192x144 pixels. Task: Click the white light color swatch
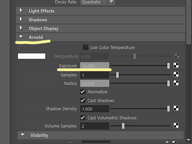point(31,56)
